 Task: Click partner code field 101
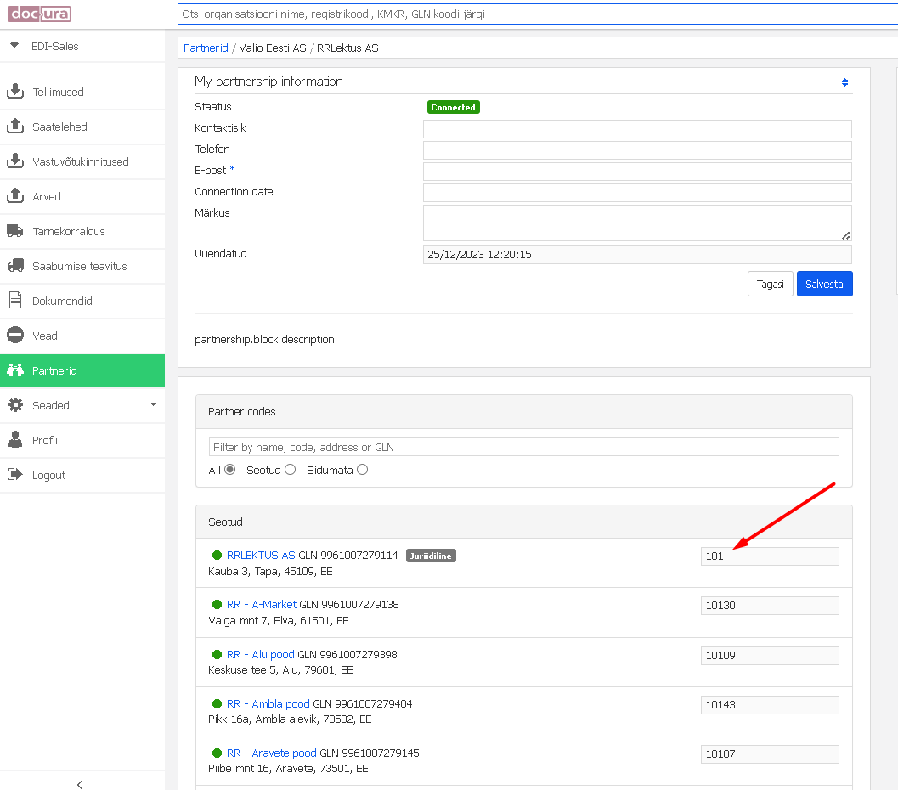click(x=770, y=556)
